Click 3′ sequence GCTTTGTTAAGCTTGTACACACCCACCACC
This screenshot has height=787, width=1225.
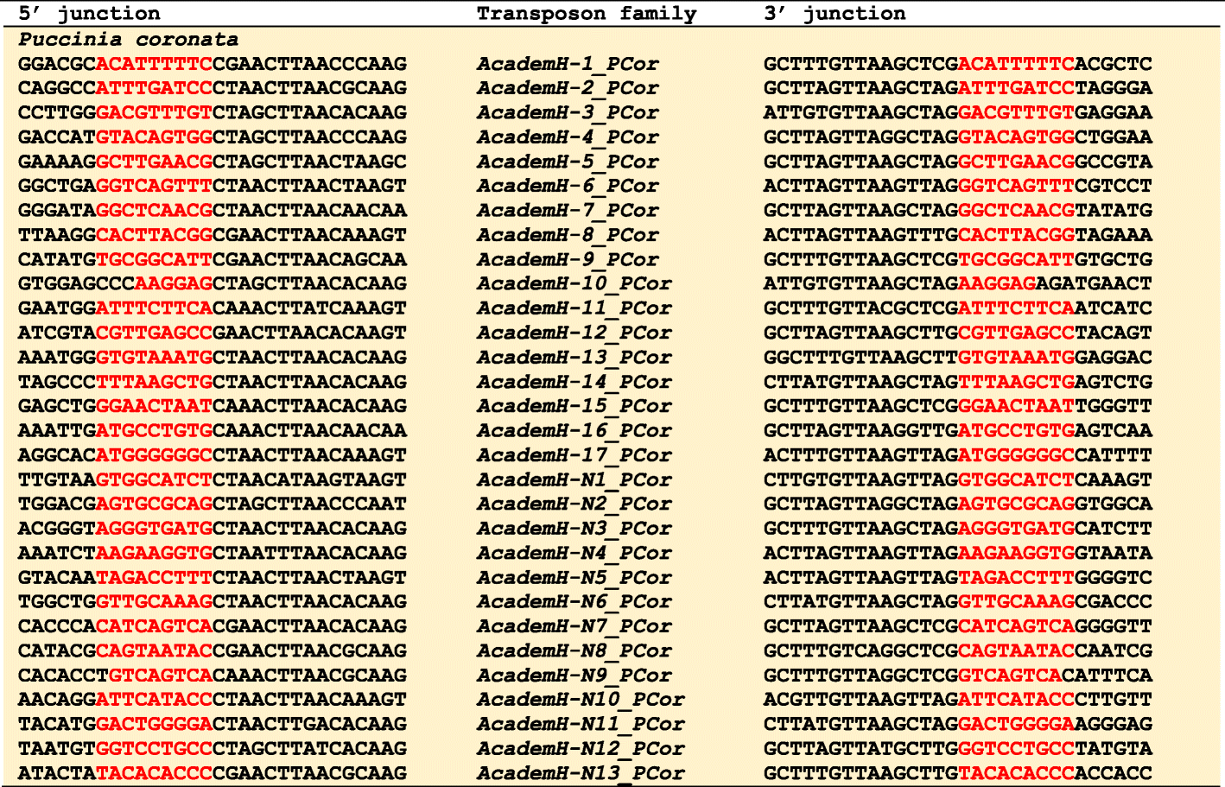tap(958, 773)
